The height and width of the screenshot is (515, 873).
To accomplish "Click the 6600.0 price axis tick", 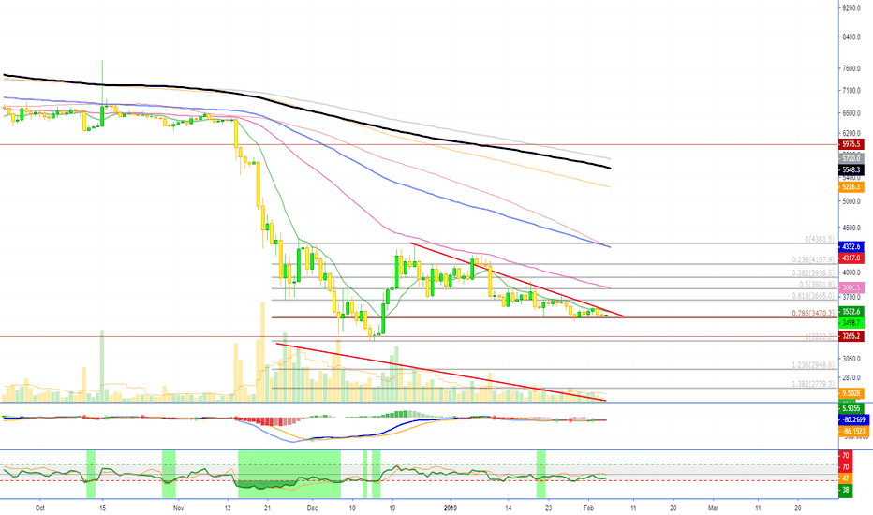I will 851,113.
